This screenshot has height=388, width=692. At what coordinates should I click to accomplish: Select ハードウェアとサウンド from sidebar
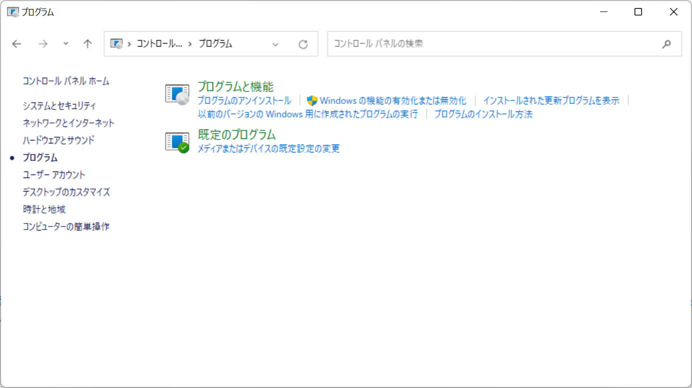coord(58,140)
